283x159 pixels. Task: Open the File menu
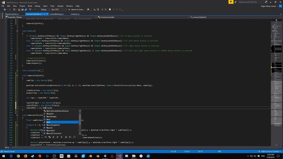point(3,6)
